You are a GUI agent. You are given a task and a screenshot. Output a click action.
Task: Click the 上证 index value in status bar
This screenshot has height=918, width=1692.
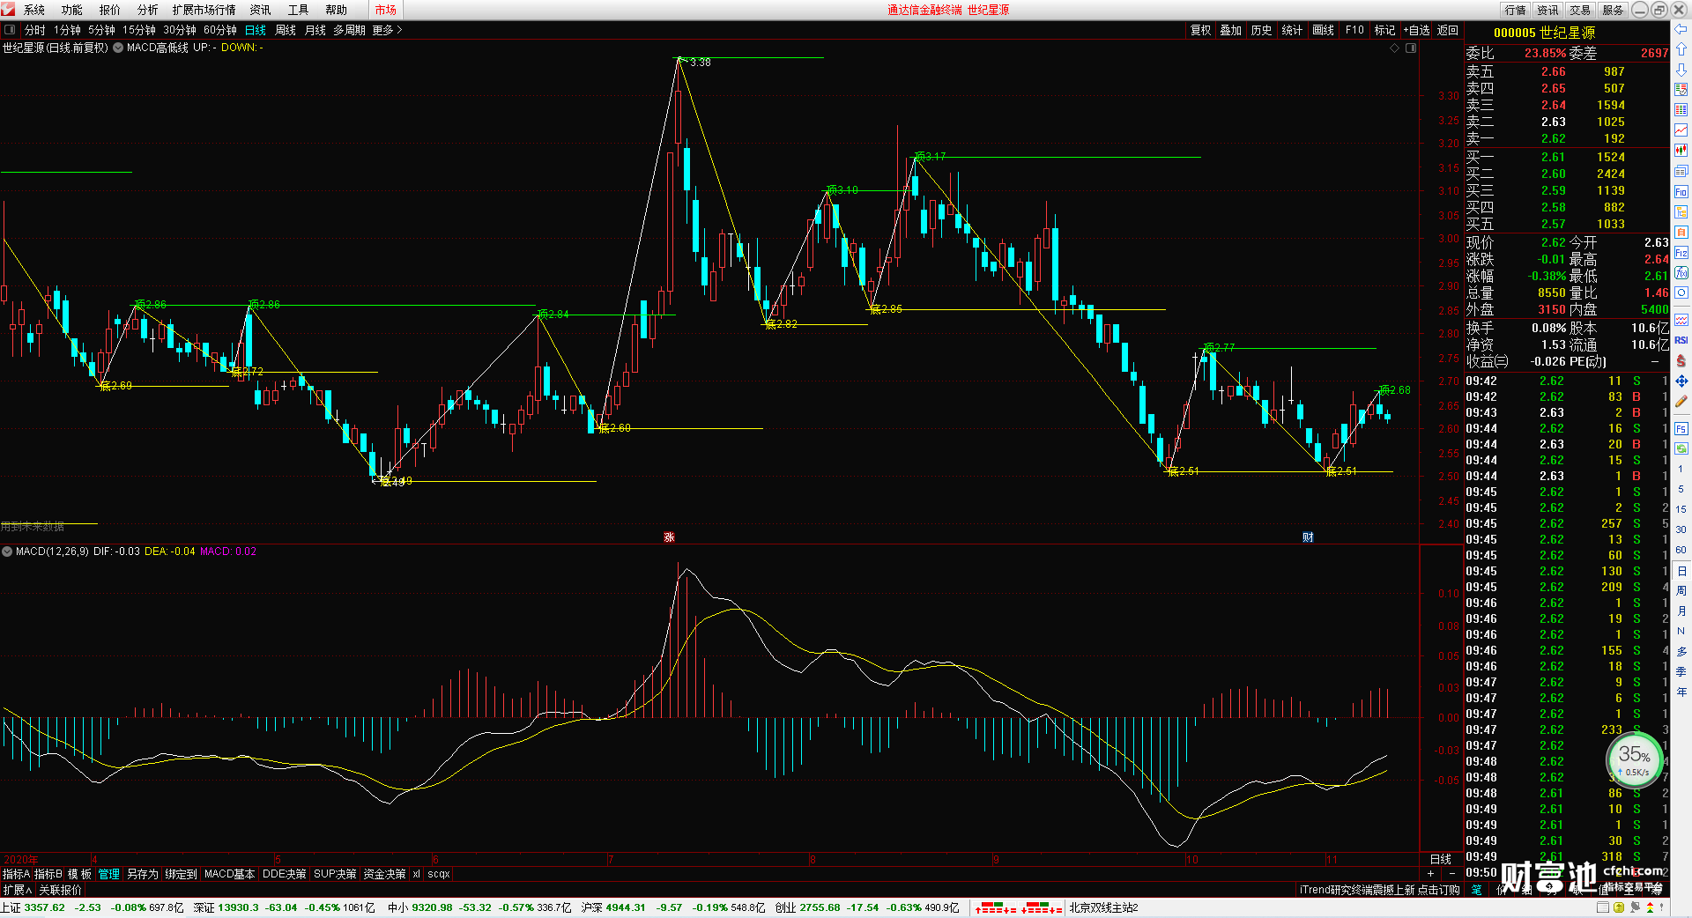(45, 907)
